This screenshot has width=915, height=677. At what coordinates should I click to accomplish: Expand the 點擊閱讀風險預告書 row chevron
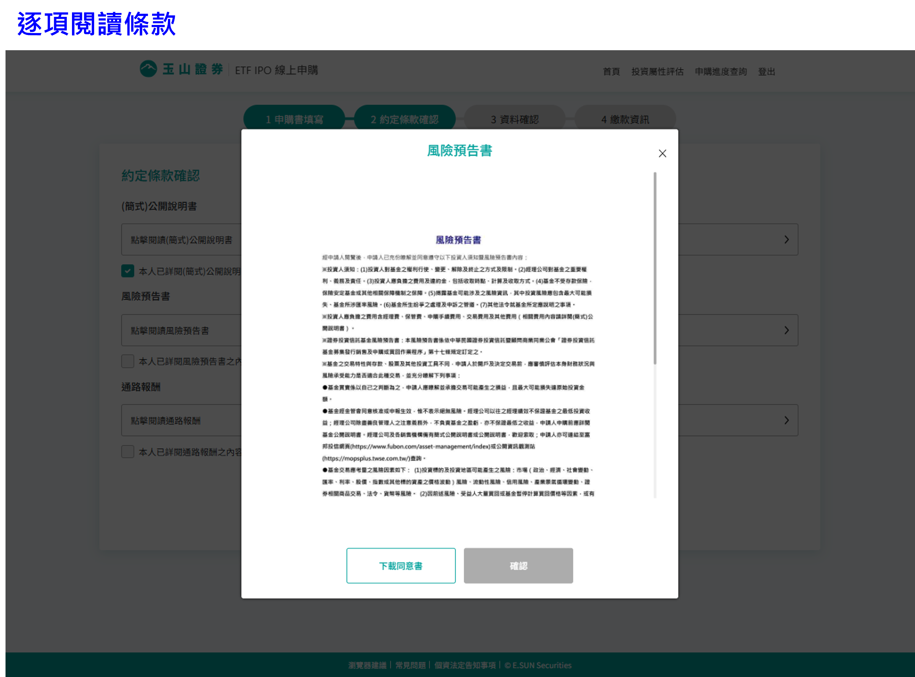[786, 330]
